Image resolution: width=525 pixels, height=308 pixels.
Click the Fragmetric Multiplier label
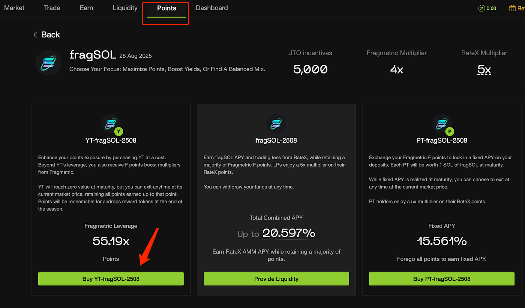pyautogui.click(x=397, y=53)
